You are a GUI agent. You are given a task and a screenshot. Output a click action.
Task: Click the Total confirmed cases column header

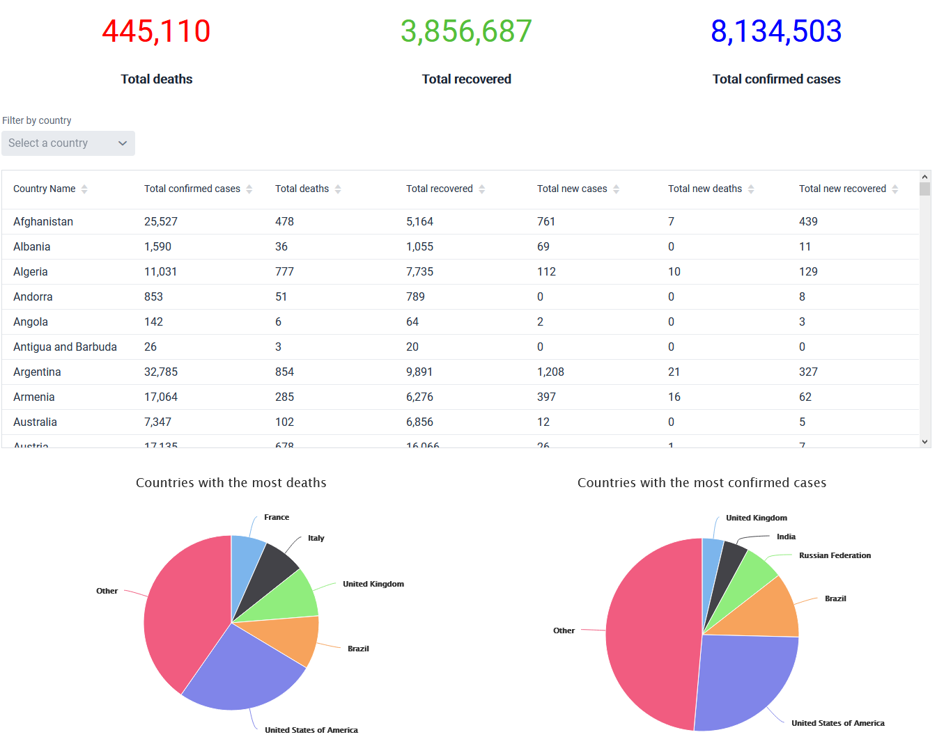tap(192, 189)
